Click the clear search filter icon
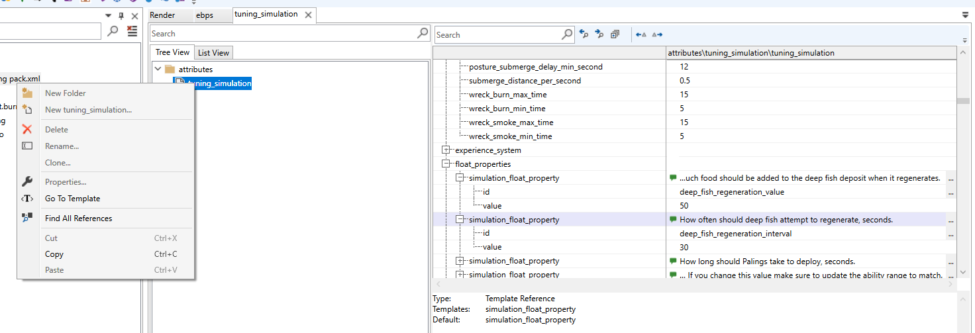Image resolution: width=975 pixels, height=333 pixels. (x=132, y=30)
